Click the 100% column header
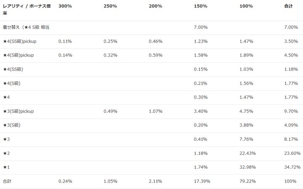This screenshot has height=189, width=303. tap(246, 6)
